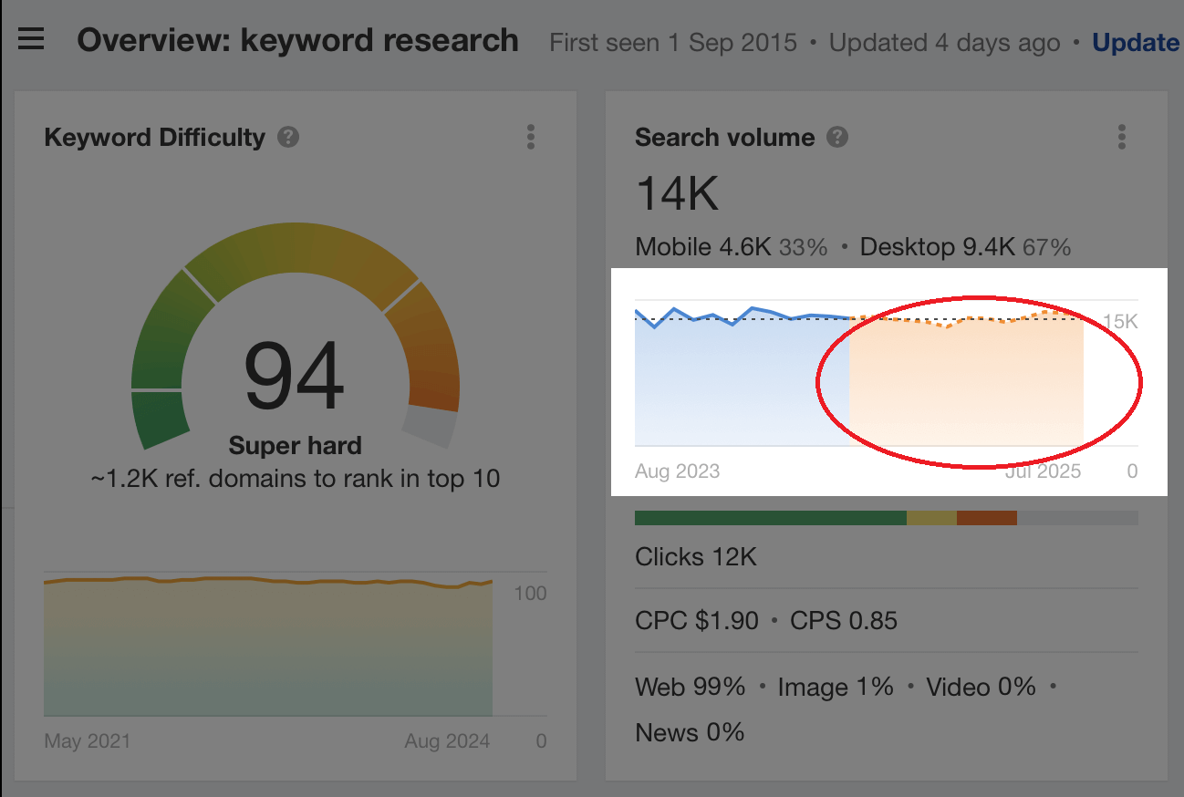
Task: Click the News 0% stat
Action: [690, 732]
